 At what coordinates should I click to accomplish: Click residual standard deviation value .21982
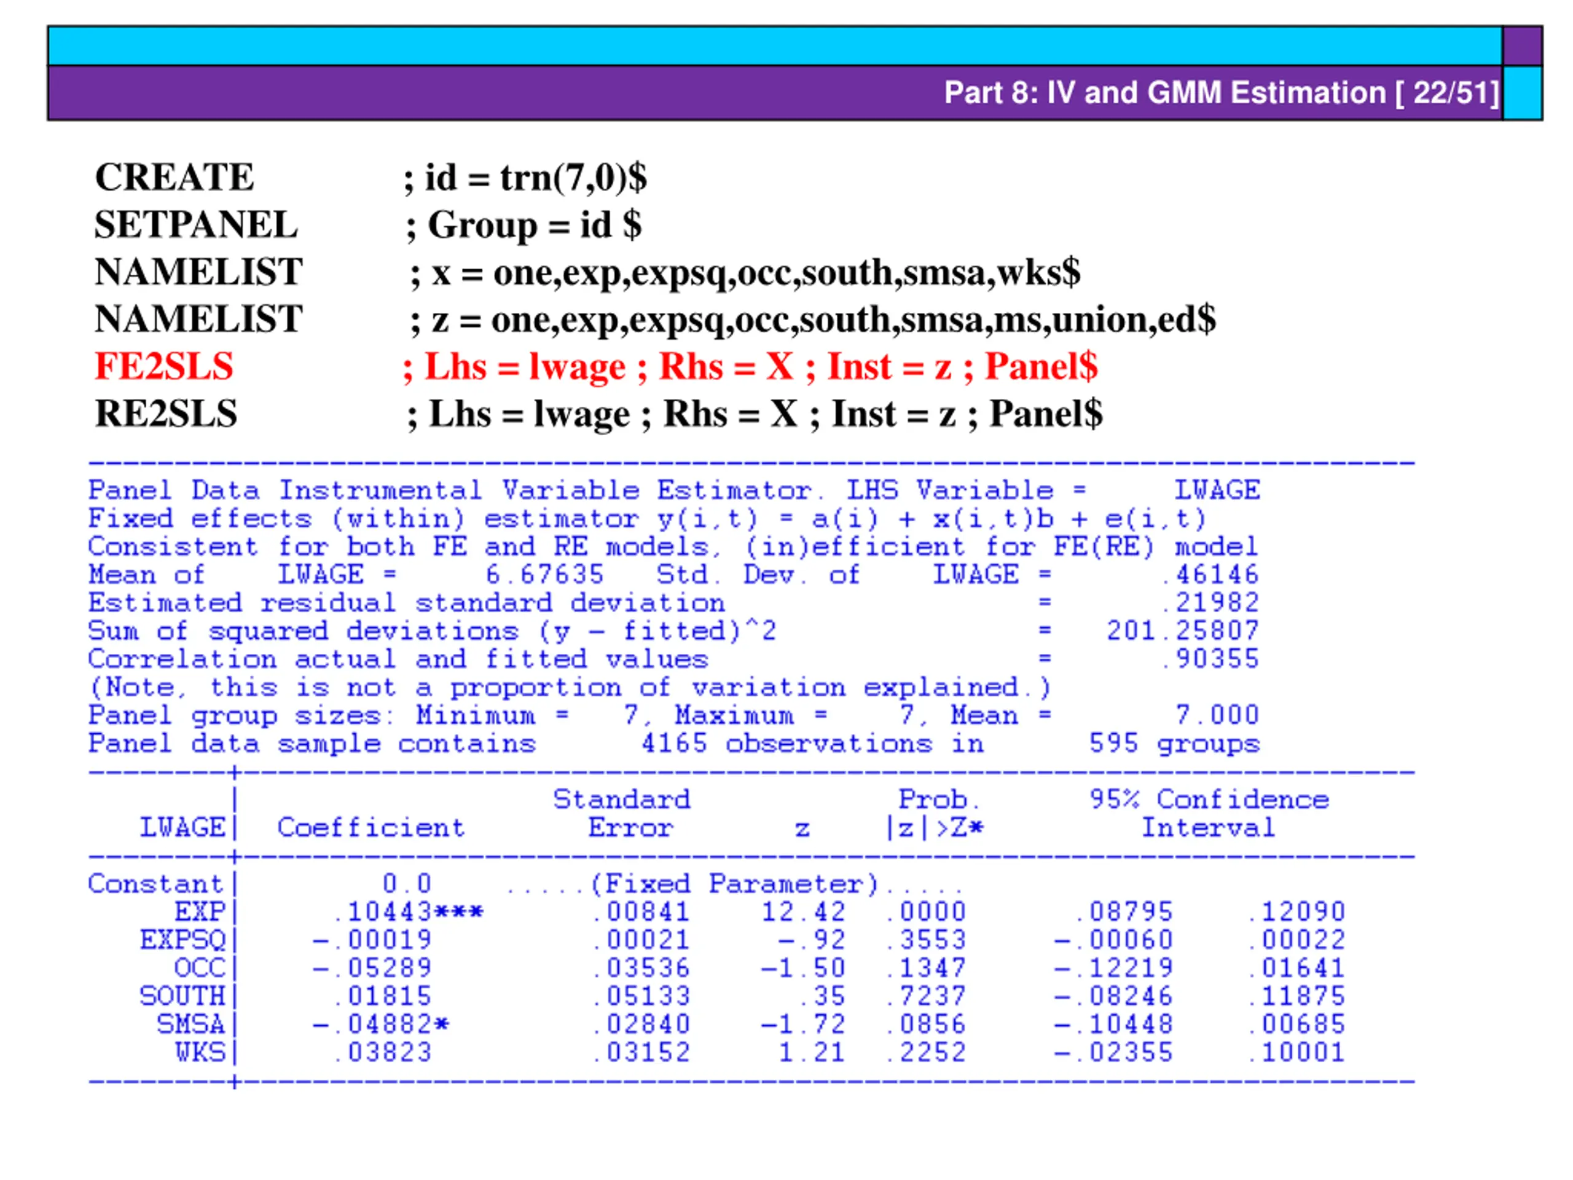[1210, 603]
